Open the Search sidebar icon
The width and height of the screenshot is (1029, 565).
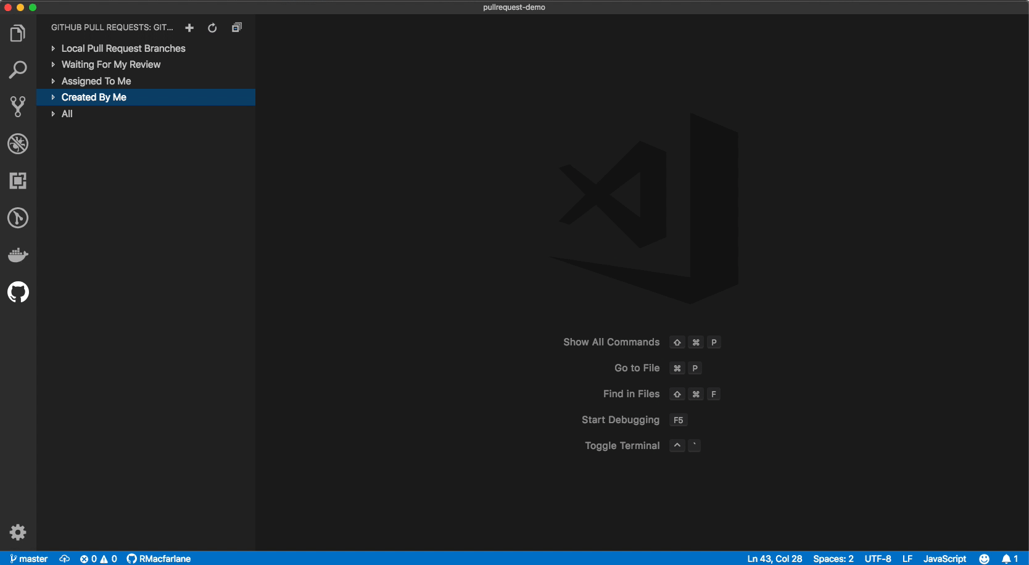point(18,69)
